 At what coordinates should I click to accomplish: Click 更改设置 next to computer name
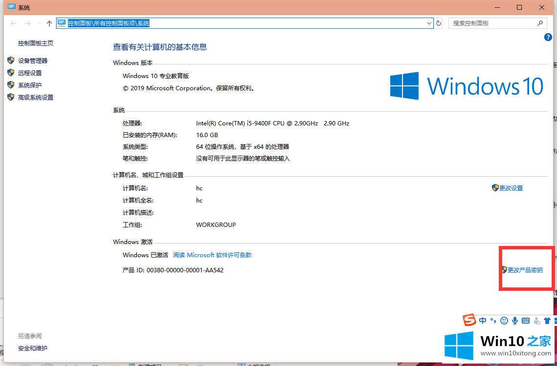tap(511, 188)
